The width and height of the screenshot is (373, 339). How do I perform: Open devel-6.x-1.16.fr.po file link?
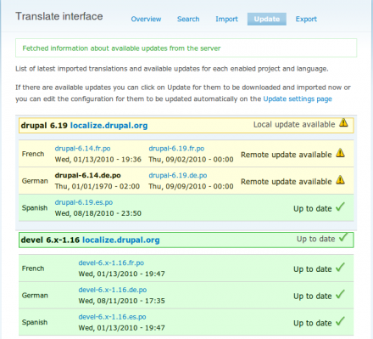point(111,263)
